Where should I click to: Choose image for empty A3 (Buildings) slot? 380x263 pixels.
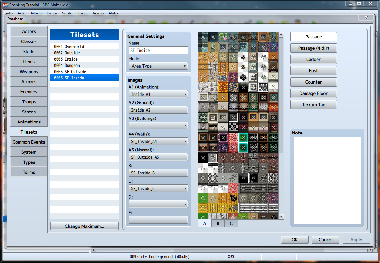coord(158,126)
